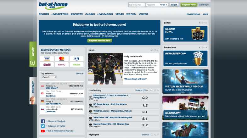Viewport: 247px width, 138px height.
Task: Open the POKER menu
Action: click(143, 14)
